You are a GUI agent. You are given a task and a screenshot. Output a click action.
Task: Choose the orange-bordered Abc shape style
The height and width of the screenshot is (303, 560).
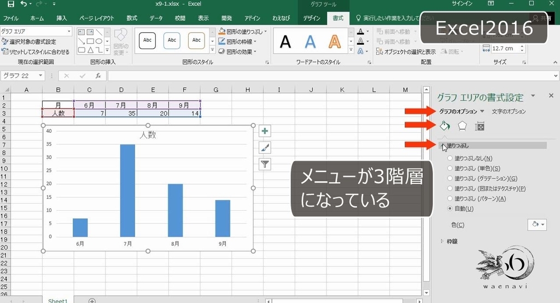point(196,40)
